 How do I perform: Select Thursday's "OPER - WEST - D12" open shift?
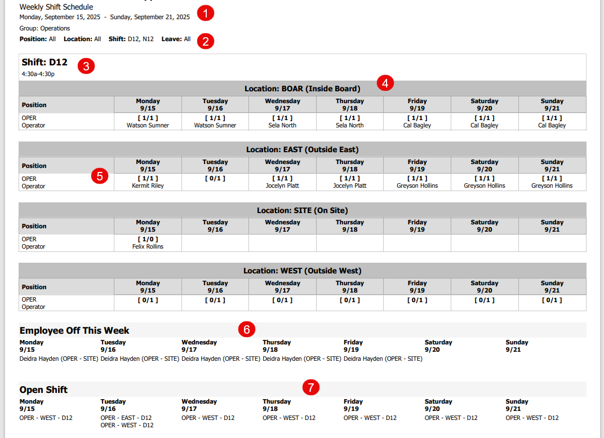click(289, 418)
